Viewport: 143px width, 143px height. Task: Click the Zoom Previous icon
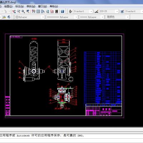[x=28, y=11]
